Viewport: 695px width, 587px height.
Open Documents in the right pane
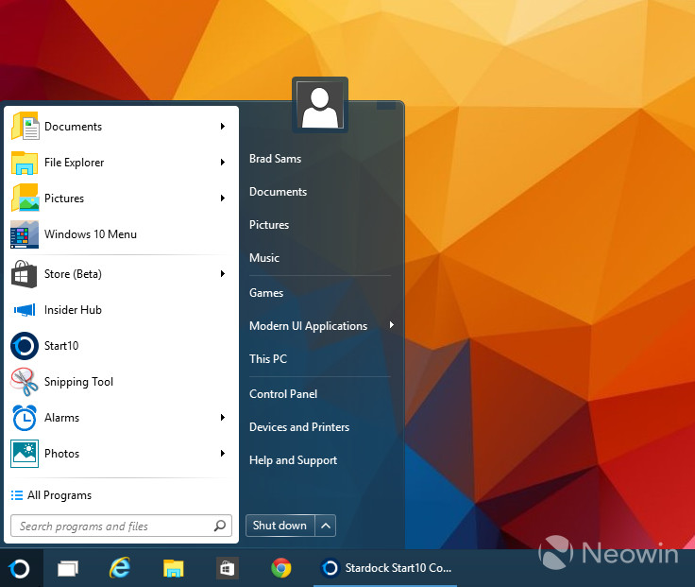pos(279,192)
